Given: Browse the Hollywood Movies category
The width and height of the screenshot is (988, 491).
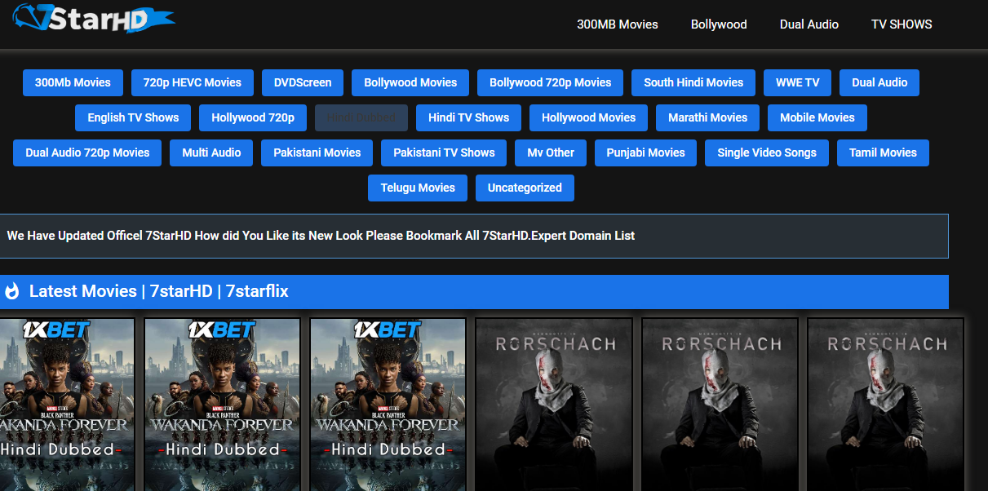Looking at the screenshot, I should 588,117.
